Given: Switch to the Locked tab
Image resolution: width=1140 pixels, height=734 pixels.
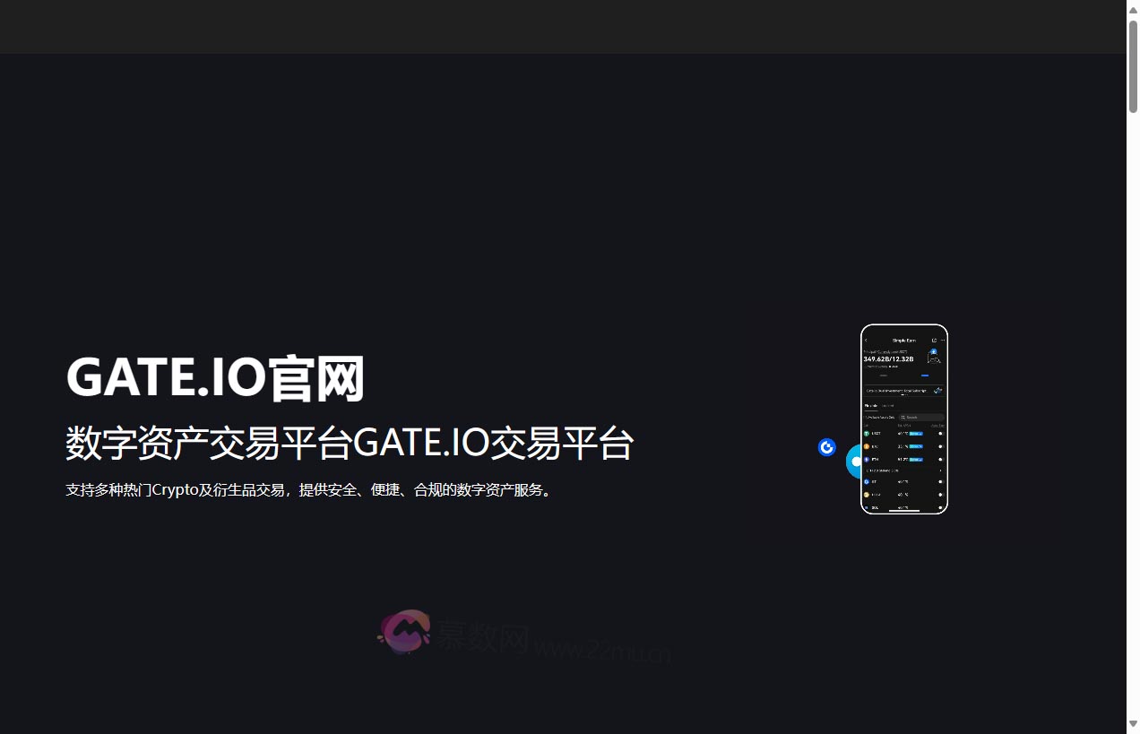Looking at the screenshot, I should click(887, 405).
